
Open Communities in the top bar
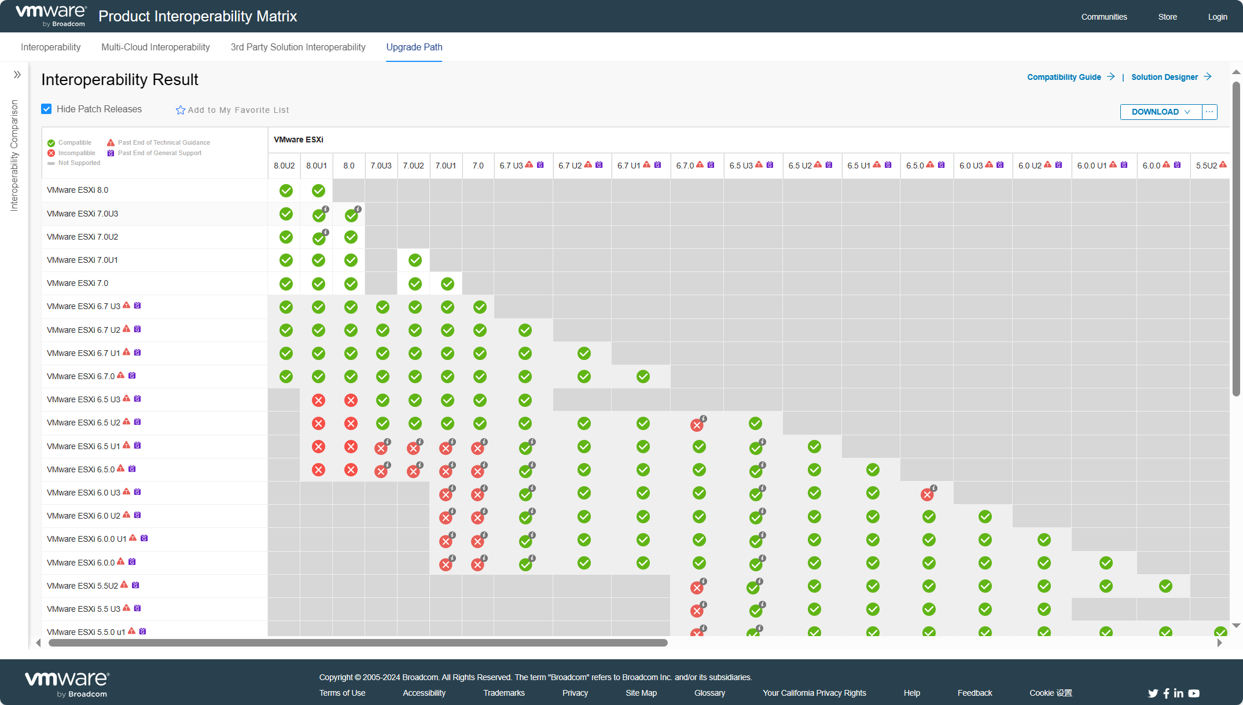coord(1104,17)
